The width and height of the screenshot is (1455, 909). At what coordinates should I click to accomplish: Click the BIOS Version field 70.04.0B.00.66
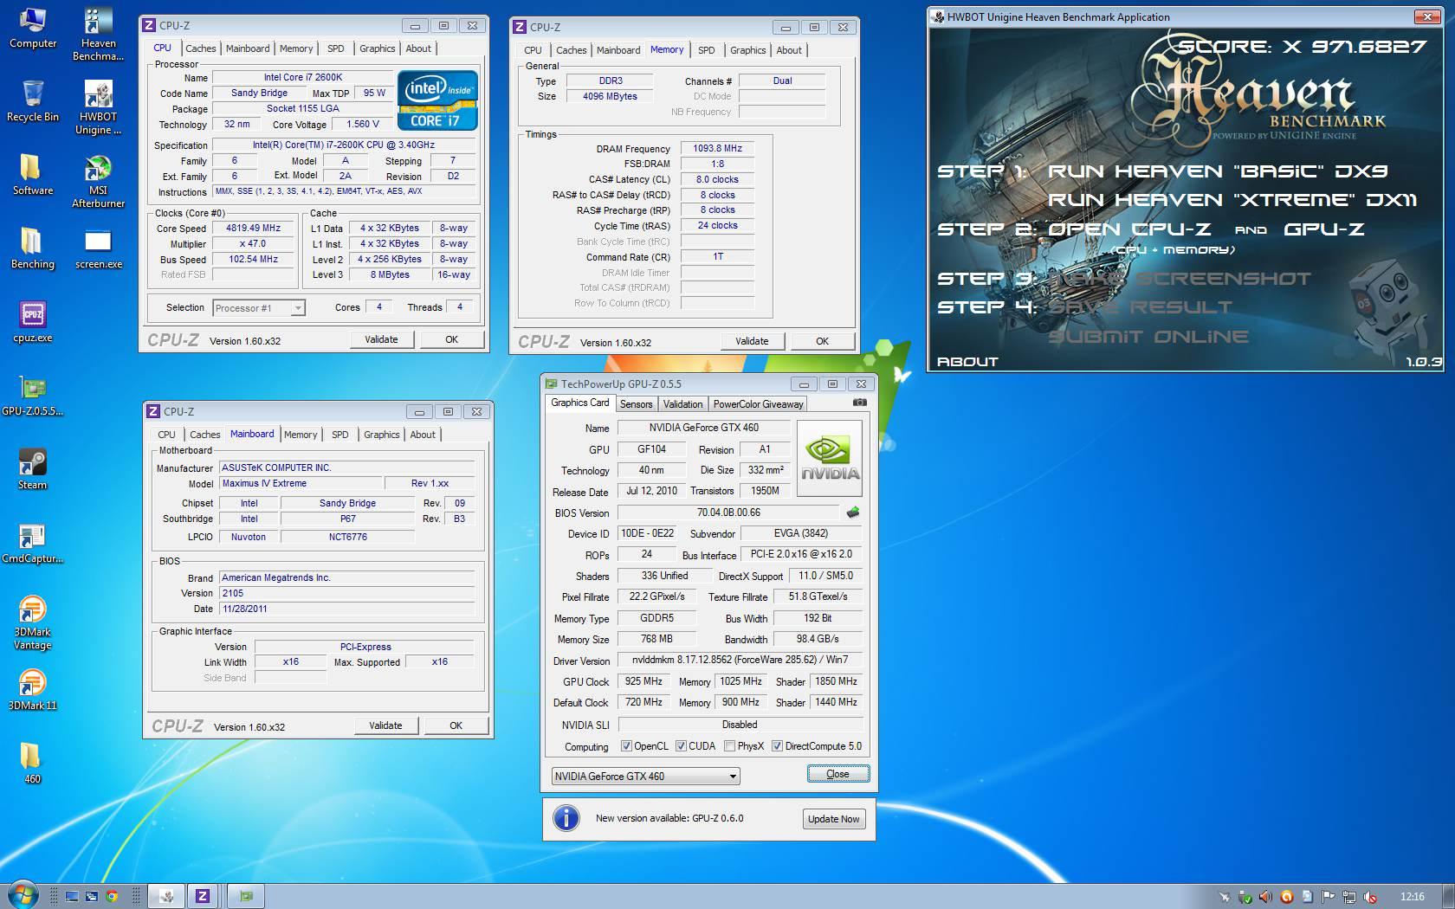pos(728,513)
